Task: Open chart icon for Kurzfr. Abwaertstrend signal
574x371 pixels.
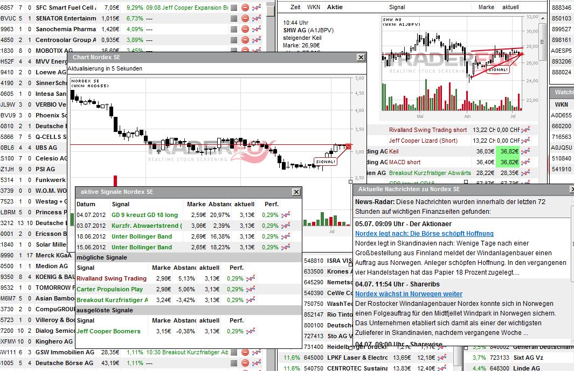Action: click(286, 226)
